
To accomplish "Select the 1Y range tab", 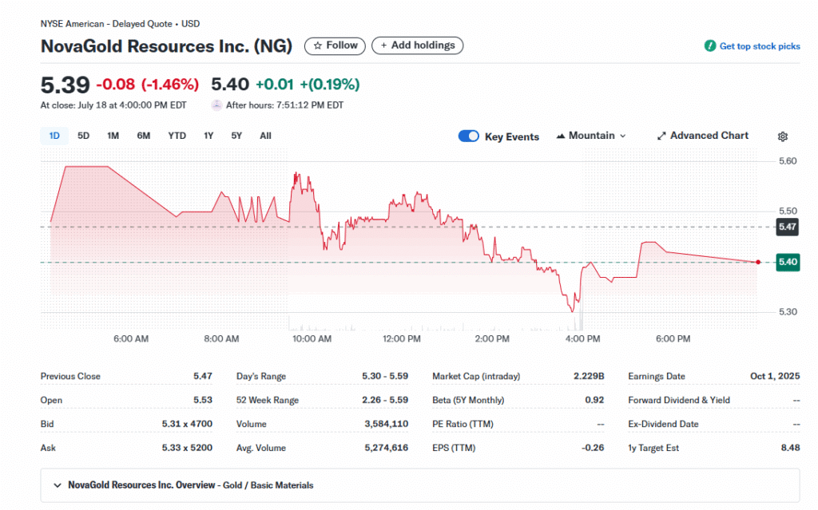I will (208, 136).
